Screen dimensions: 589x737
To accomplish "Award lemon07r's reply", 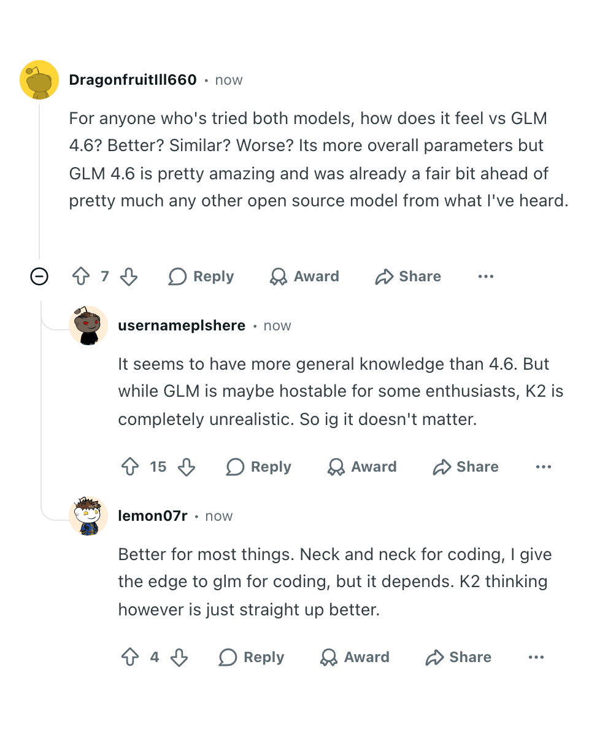I will click(355, 657).
